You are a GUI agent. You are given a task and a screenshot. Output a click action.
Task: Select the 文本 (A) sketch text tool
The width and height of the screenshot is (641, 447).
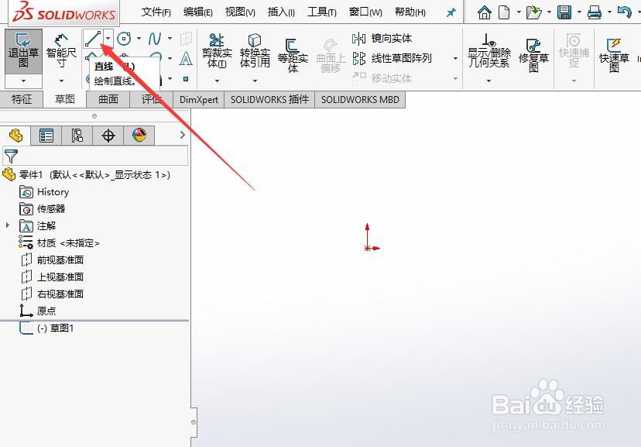click(x=186, y=60)
